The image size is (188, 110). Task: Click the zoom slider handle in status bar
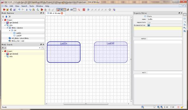coord(154,107)
